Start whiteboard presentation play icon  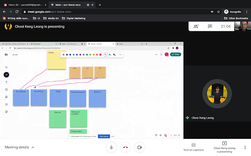(x=161, y=55)
